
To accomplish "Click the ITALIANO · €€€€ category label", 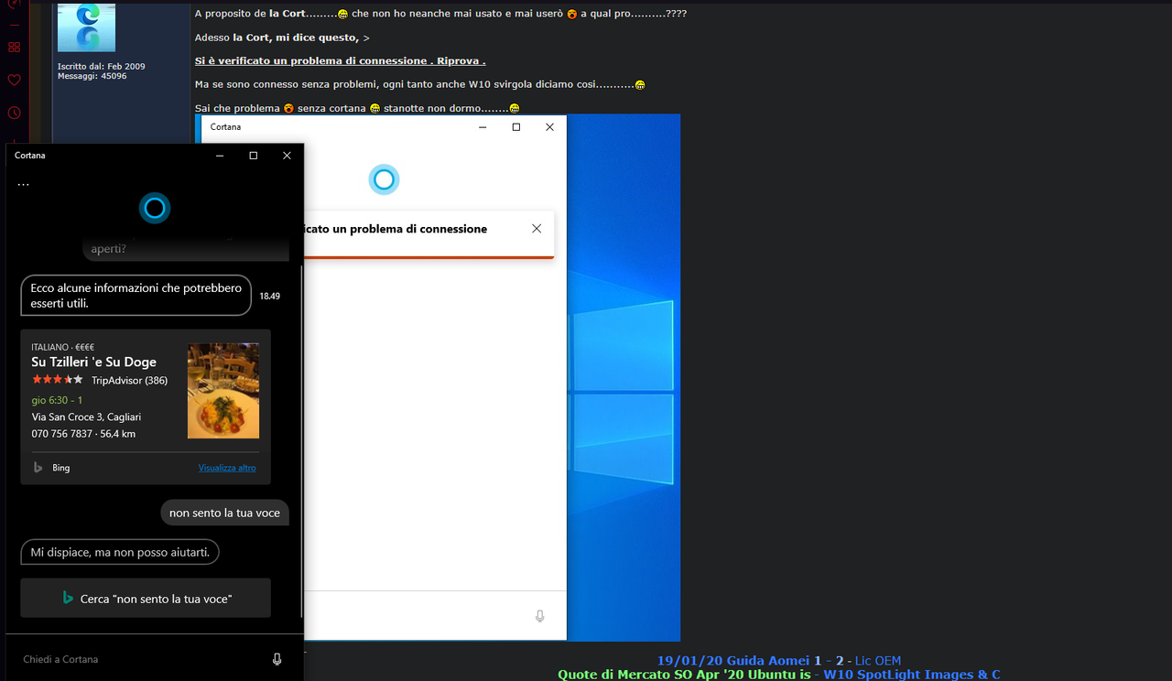I will [x=62, y=347].
